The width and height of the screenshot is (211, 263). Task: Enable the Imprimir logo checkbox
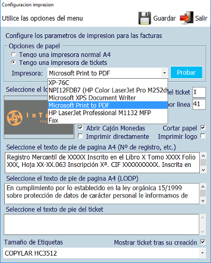point(203,136)
